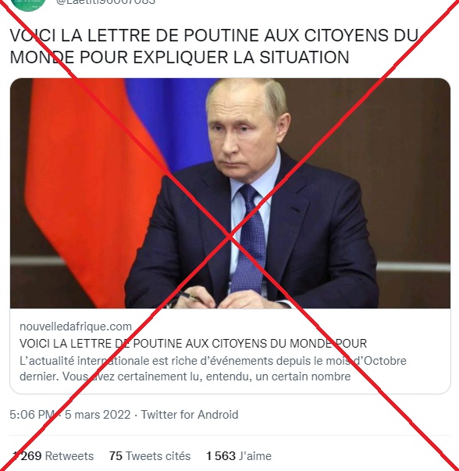
Task: Click Putin's blue tie in the photo
Action: pos(250,239)
